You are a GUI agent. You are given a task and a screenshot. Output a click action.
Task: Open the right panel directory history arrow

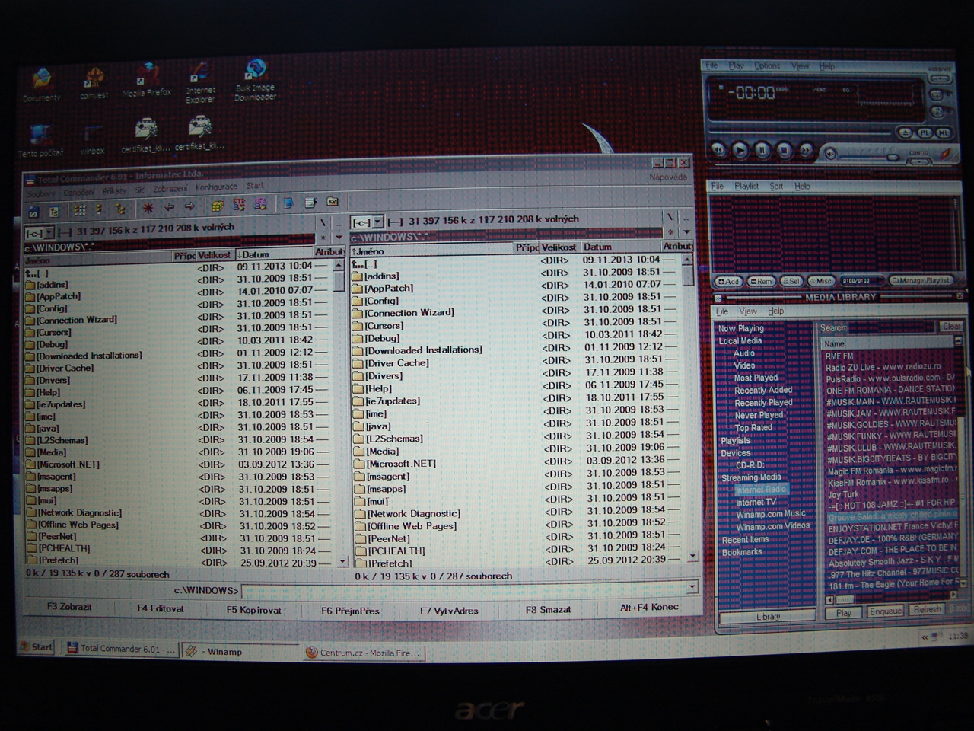(x=686, y=232)
